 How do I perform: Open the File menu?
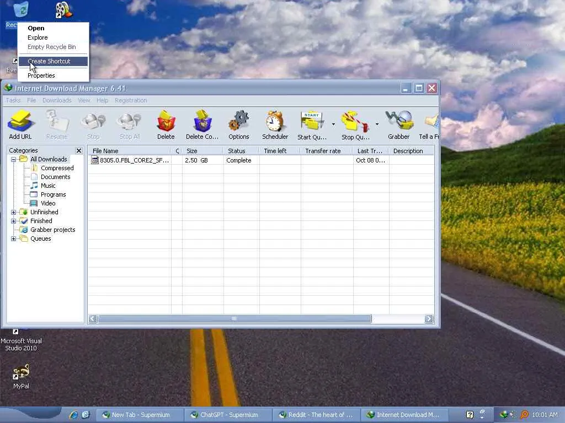point(31,100)
